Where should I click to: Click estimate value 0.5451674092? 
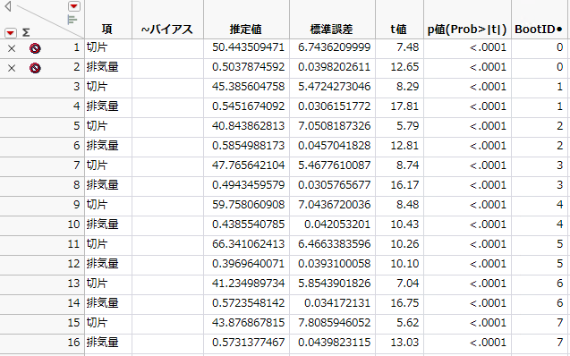(x=248, y=106)
